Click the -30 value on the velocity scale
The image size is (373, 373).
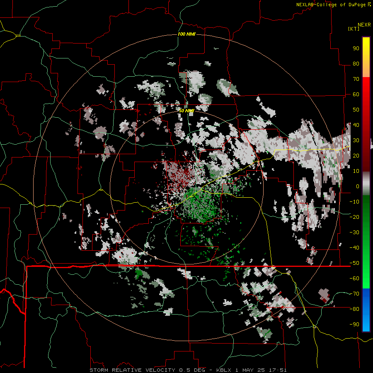[x=354, y=233]
